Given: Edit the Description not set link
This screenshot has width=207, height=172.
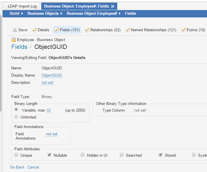Looking at the screenshot, I should [x=47, y=83].
